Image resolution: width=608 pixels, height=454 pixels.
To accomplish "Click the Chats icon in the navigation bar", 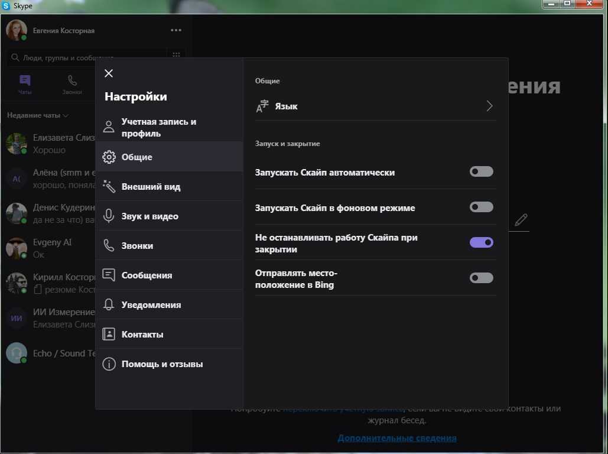I will (25, 85).
